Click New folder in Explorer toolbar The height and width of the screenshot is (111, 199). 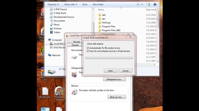pyautogui.click(x=98, y=4)
